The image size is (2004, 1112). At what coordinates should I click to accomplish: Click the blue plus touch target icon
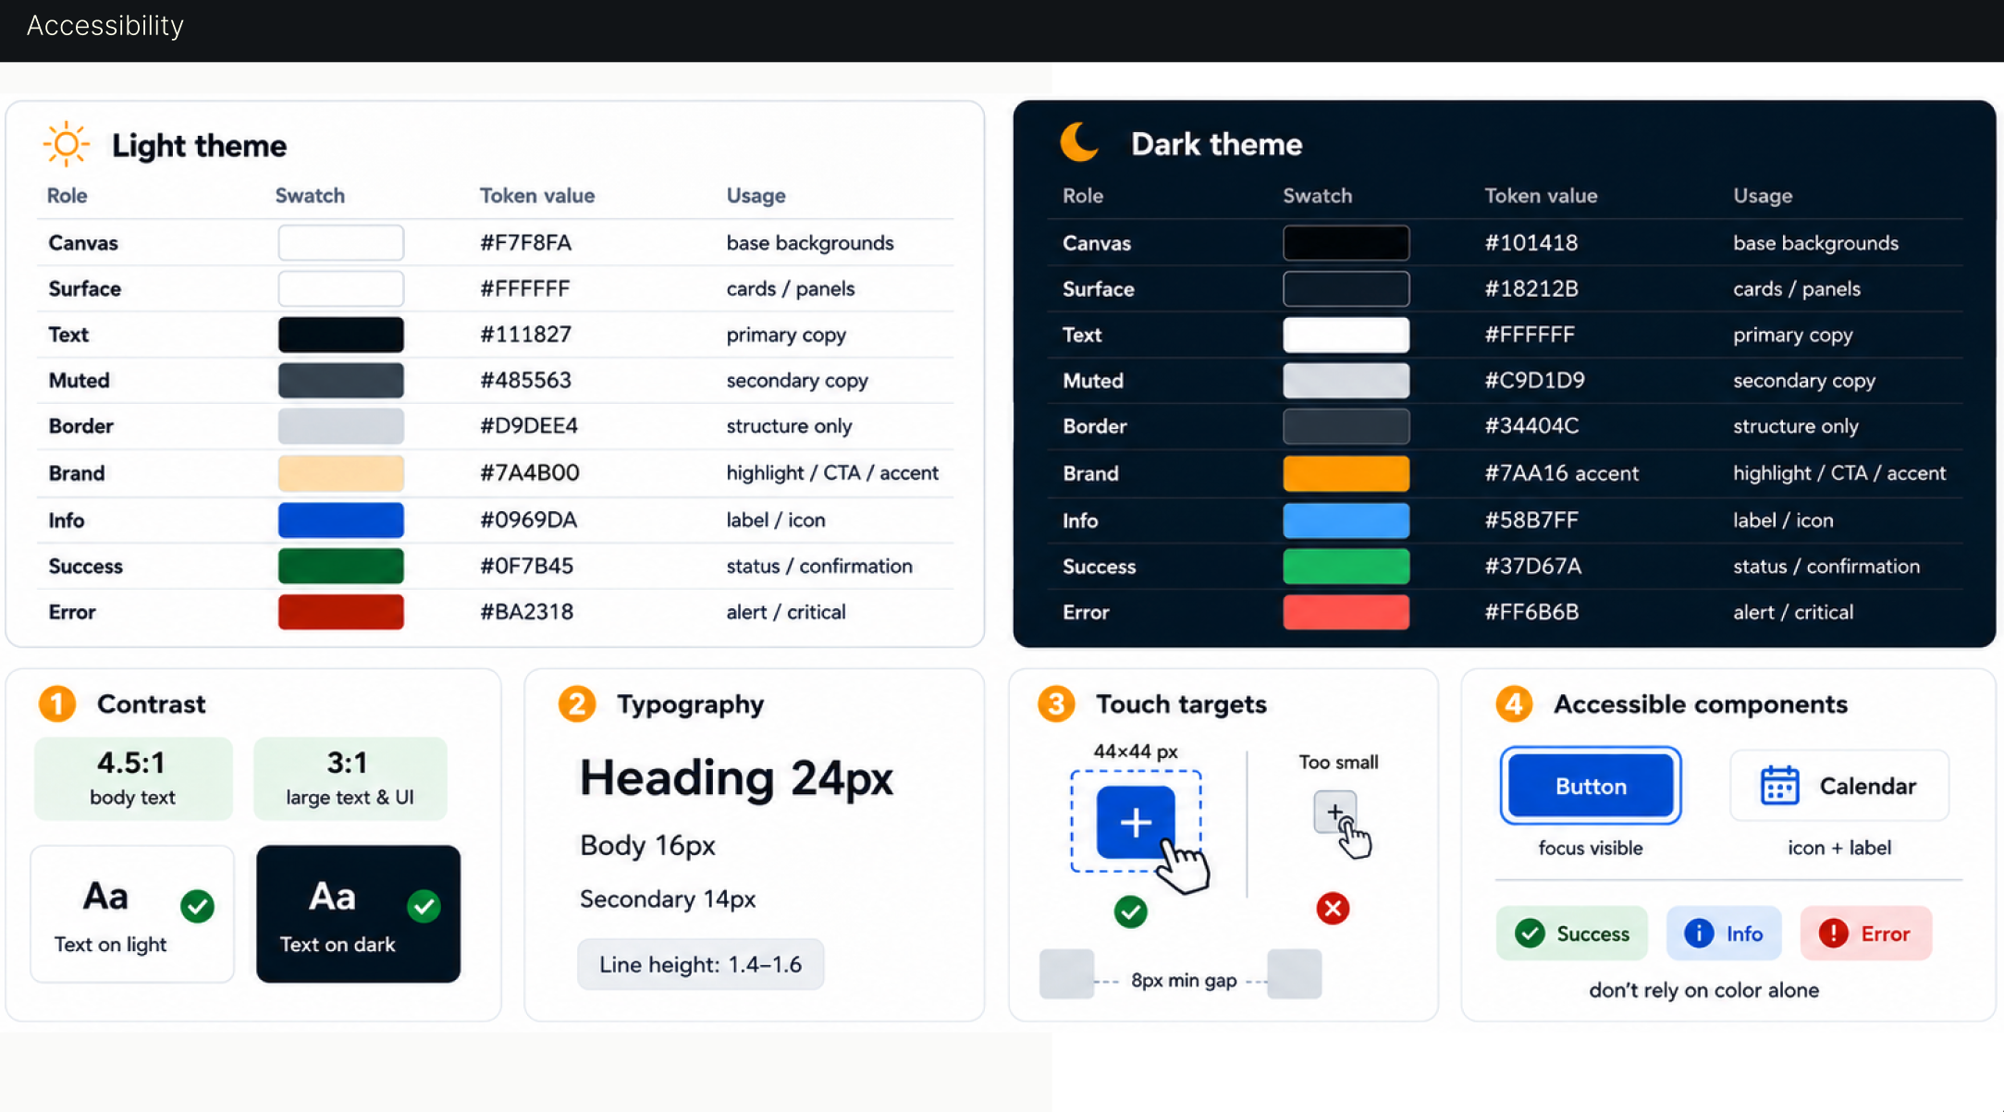coord(1136,822)
